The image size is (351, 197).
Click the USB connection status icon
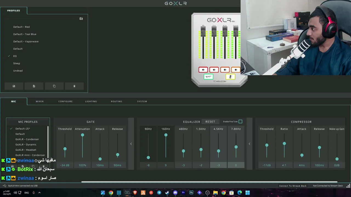pyautogui.click(x=4, y=186)
